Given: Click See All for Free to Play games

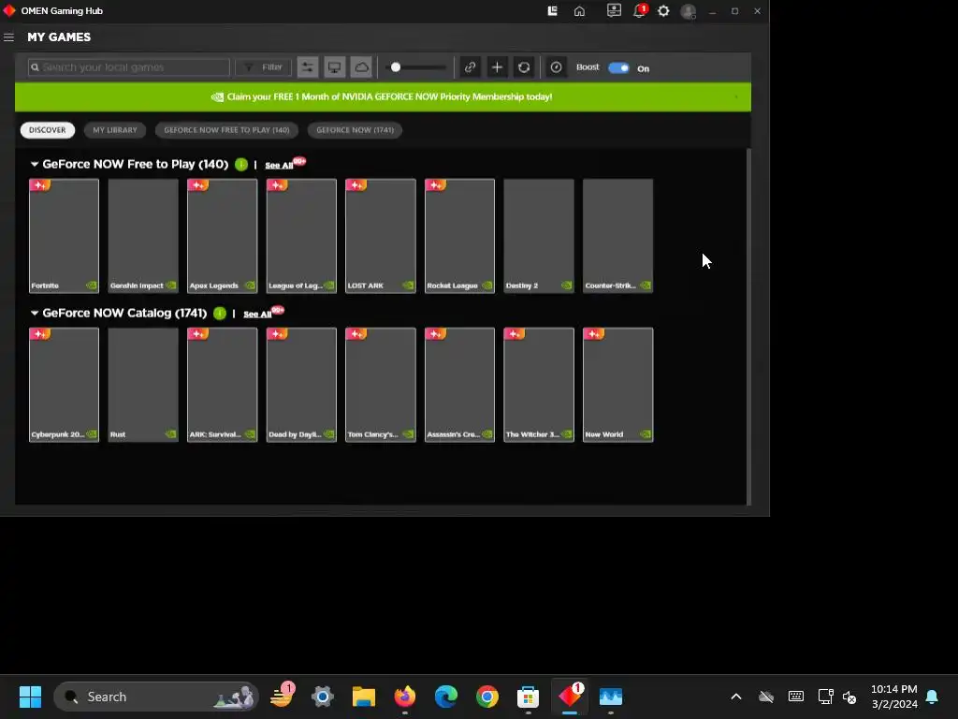Looking at the screenshot, I should click(x=279, y=166).
